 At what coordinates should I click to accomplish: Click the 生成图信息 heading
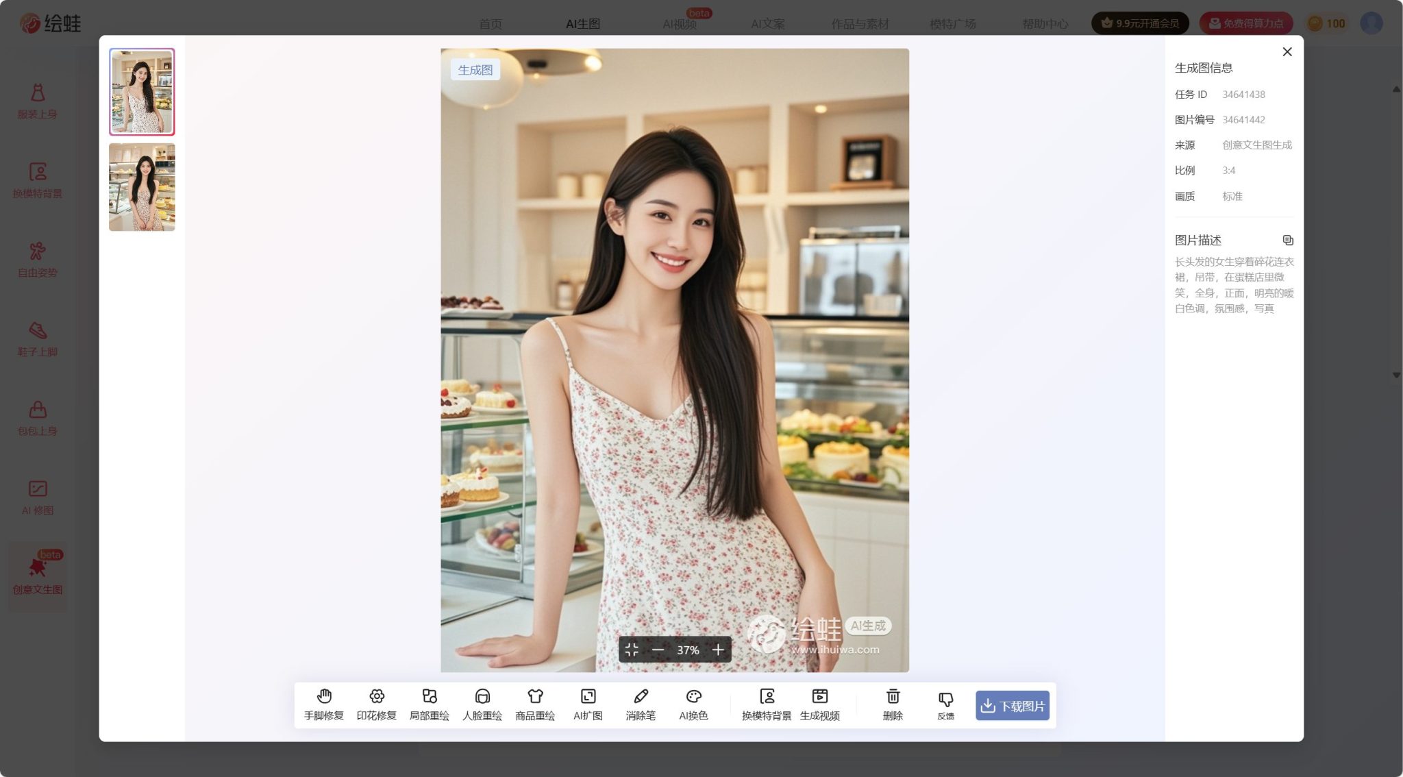click(1204, 68)
